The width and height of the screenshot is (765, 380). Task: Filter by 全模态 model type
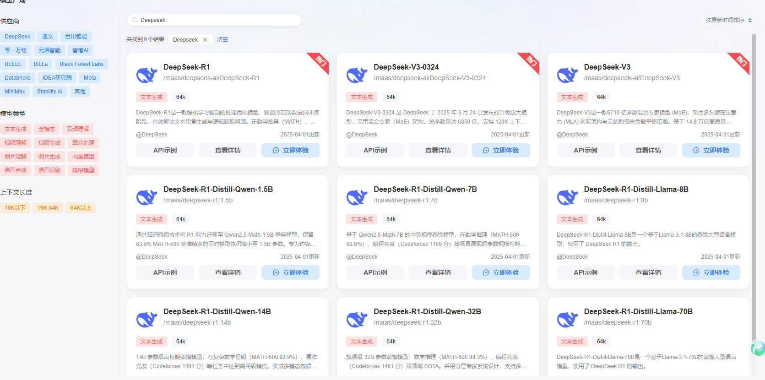[47, 129]
